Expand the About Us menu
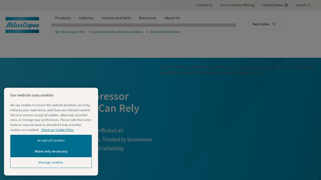This screenshot has width=321, height=180. 172,18
